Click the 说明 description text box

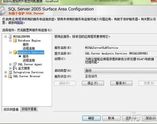coord(121,62)
